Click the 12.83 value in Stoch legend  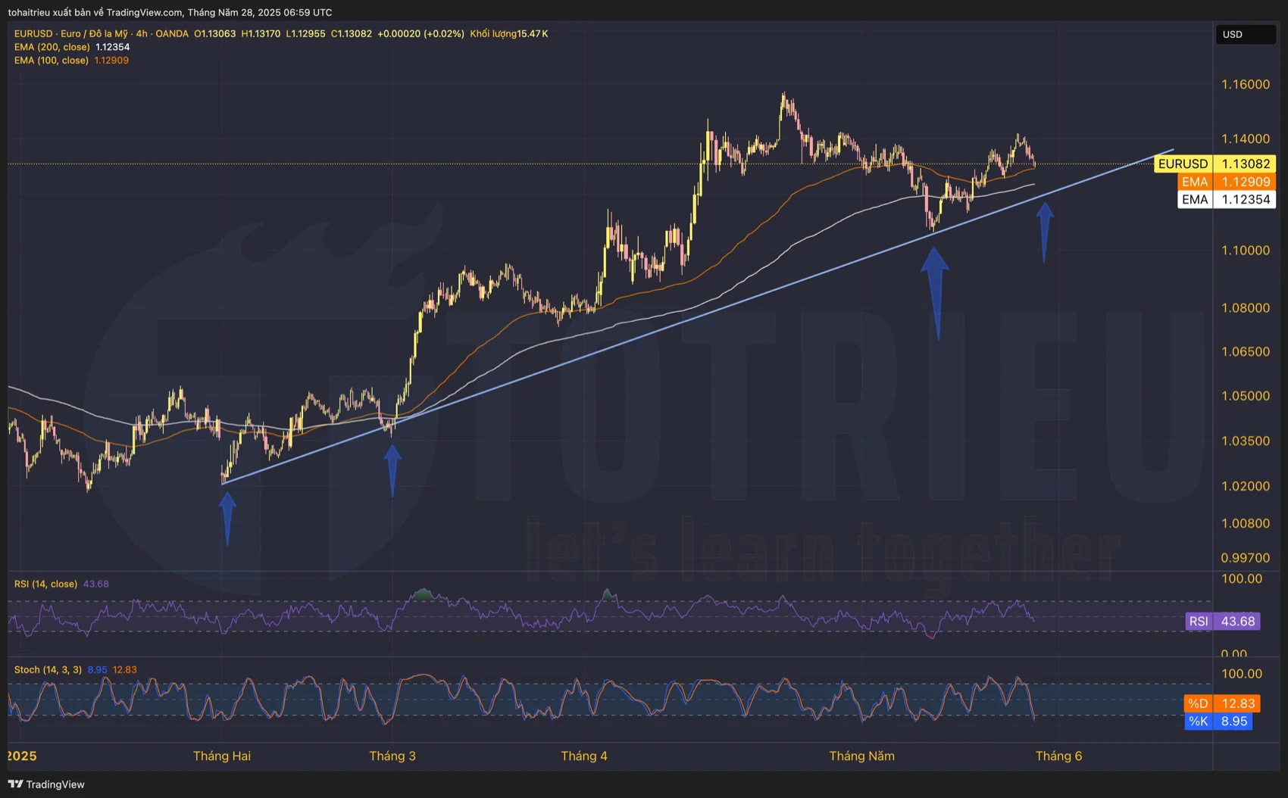[x=125, y=669]
